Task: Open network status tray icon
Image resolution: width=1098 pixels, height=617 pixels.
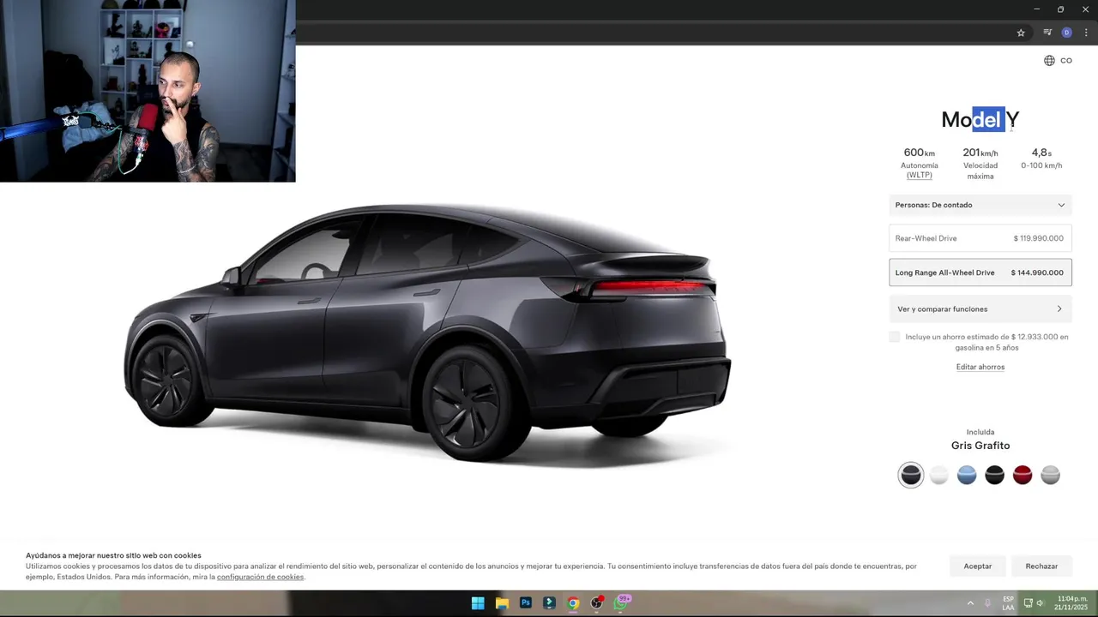Action: click(x=1028, y=603)
